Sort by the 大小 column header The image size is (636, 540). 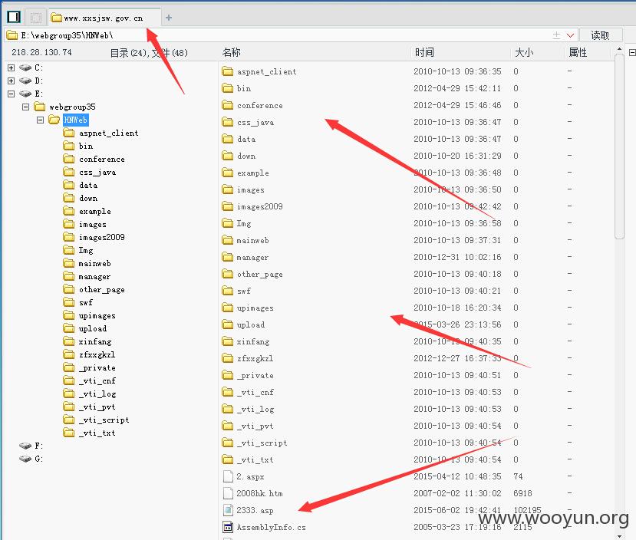tap(524, 52)
